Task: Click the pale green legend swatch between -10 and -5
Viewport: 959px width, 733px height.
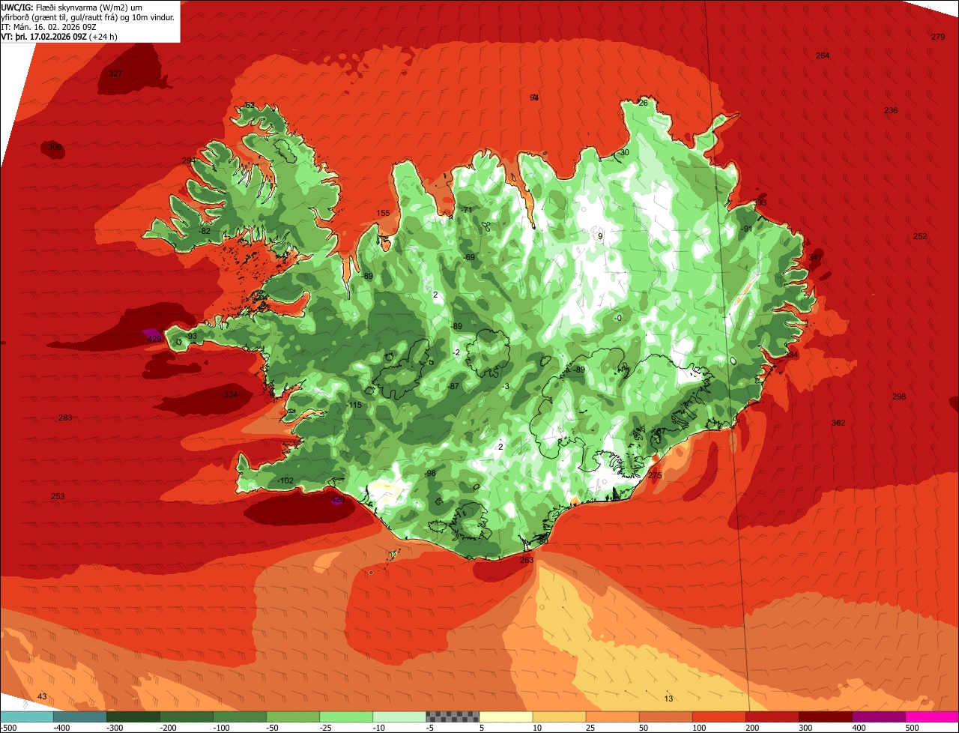Action: (399, 716)
